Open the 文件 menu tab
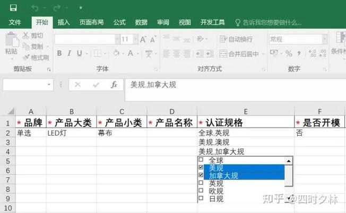346x213 pixels. coord(15,22)
